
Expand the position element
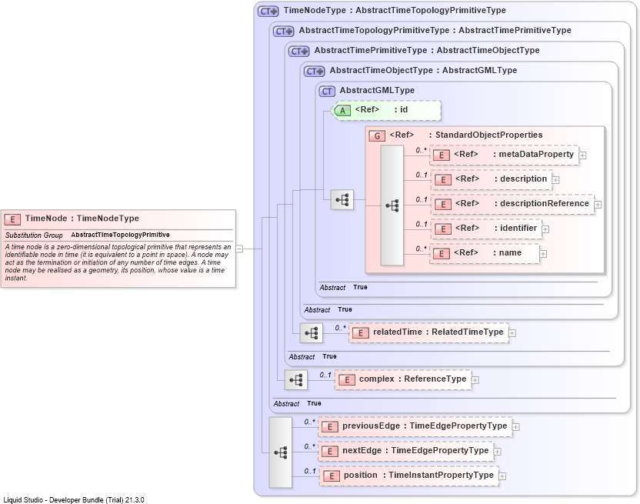pos(502,476)
